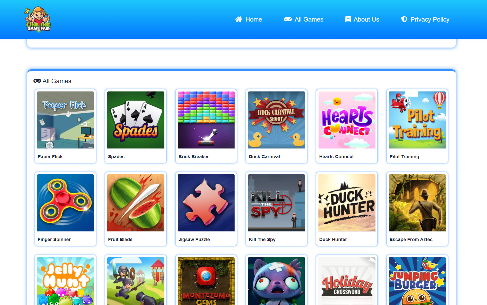This screenshot has height=305, width=487.
Task: Click the Online Game Fair logo
Action: [x=38, y=19]
